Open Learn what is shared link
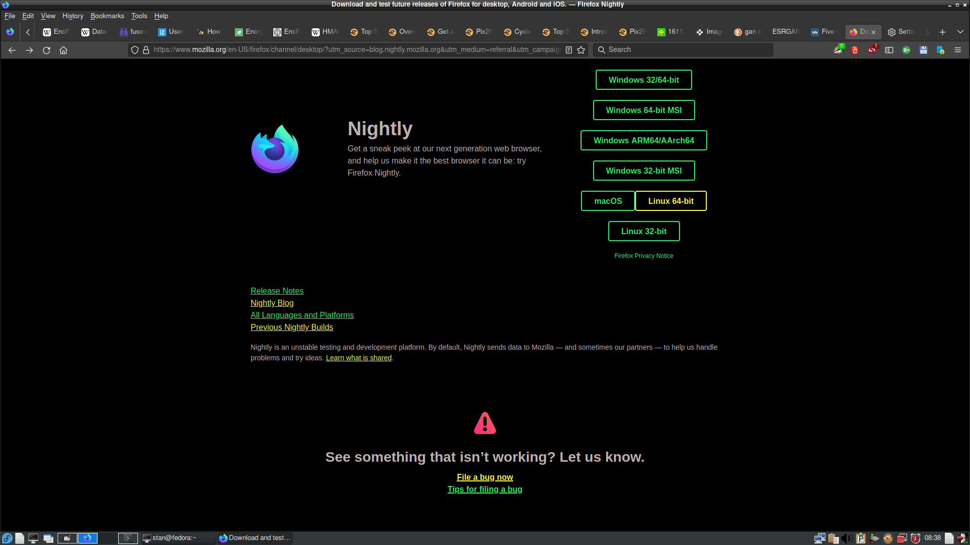Image resolution: width=970 pixels, height=545 pixels. point(359,358)
